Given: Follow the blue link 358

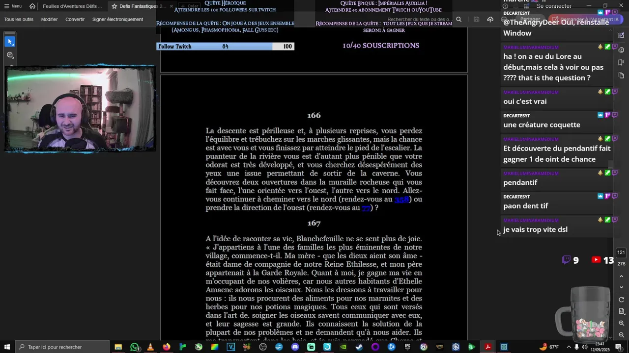Looking at the screenshot, I should click(401, 199).
